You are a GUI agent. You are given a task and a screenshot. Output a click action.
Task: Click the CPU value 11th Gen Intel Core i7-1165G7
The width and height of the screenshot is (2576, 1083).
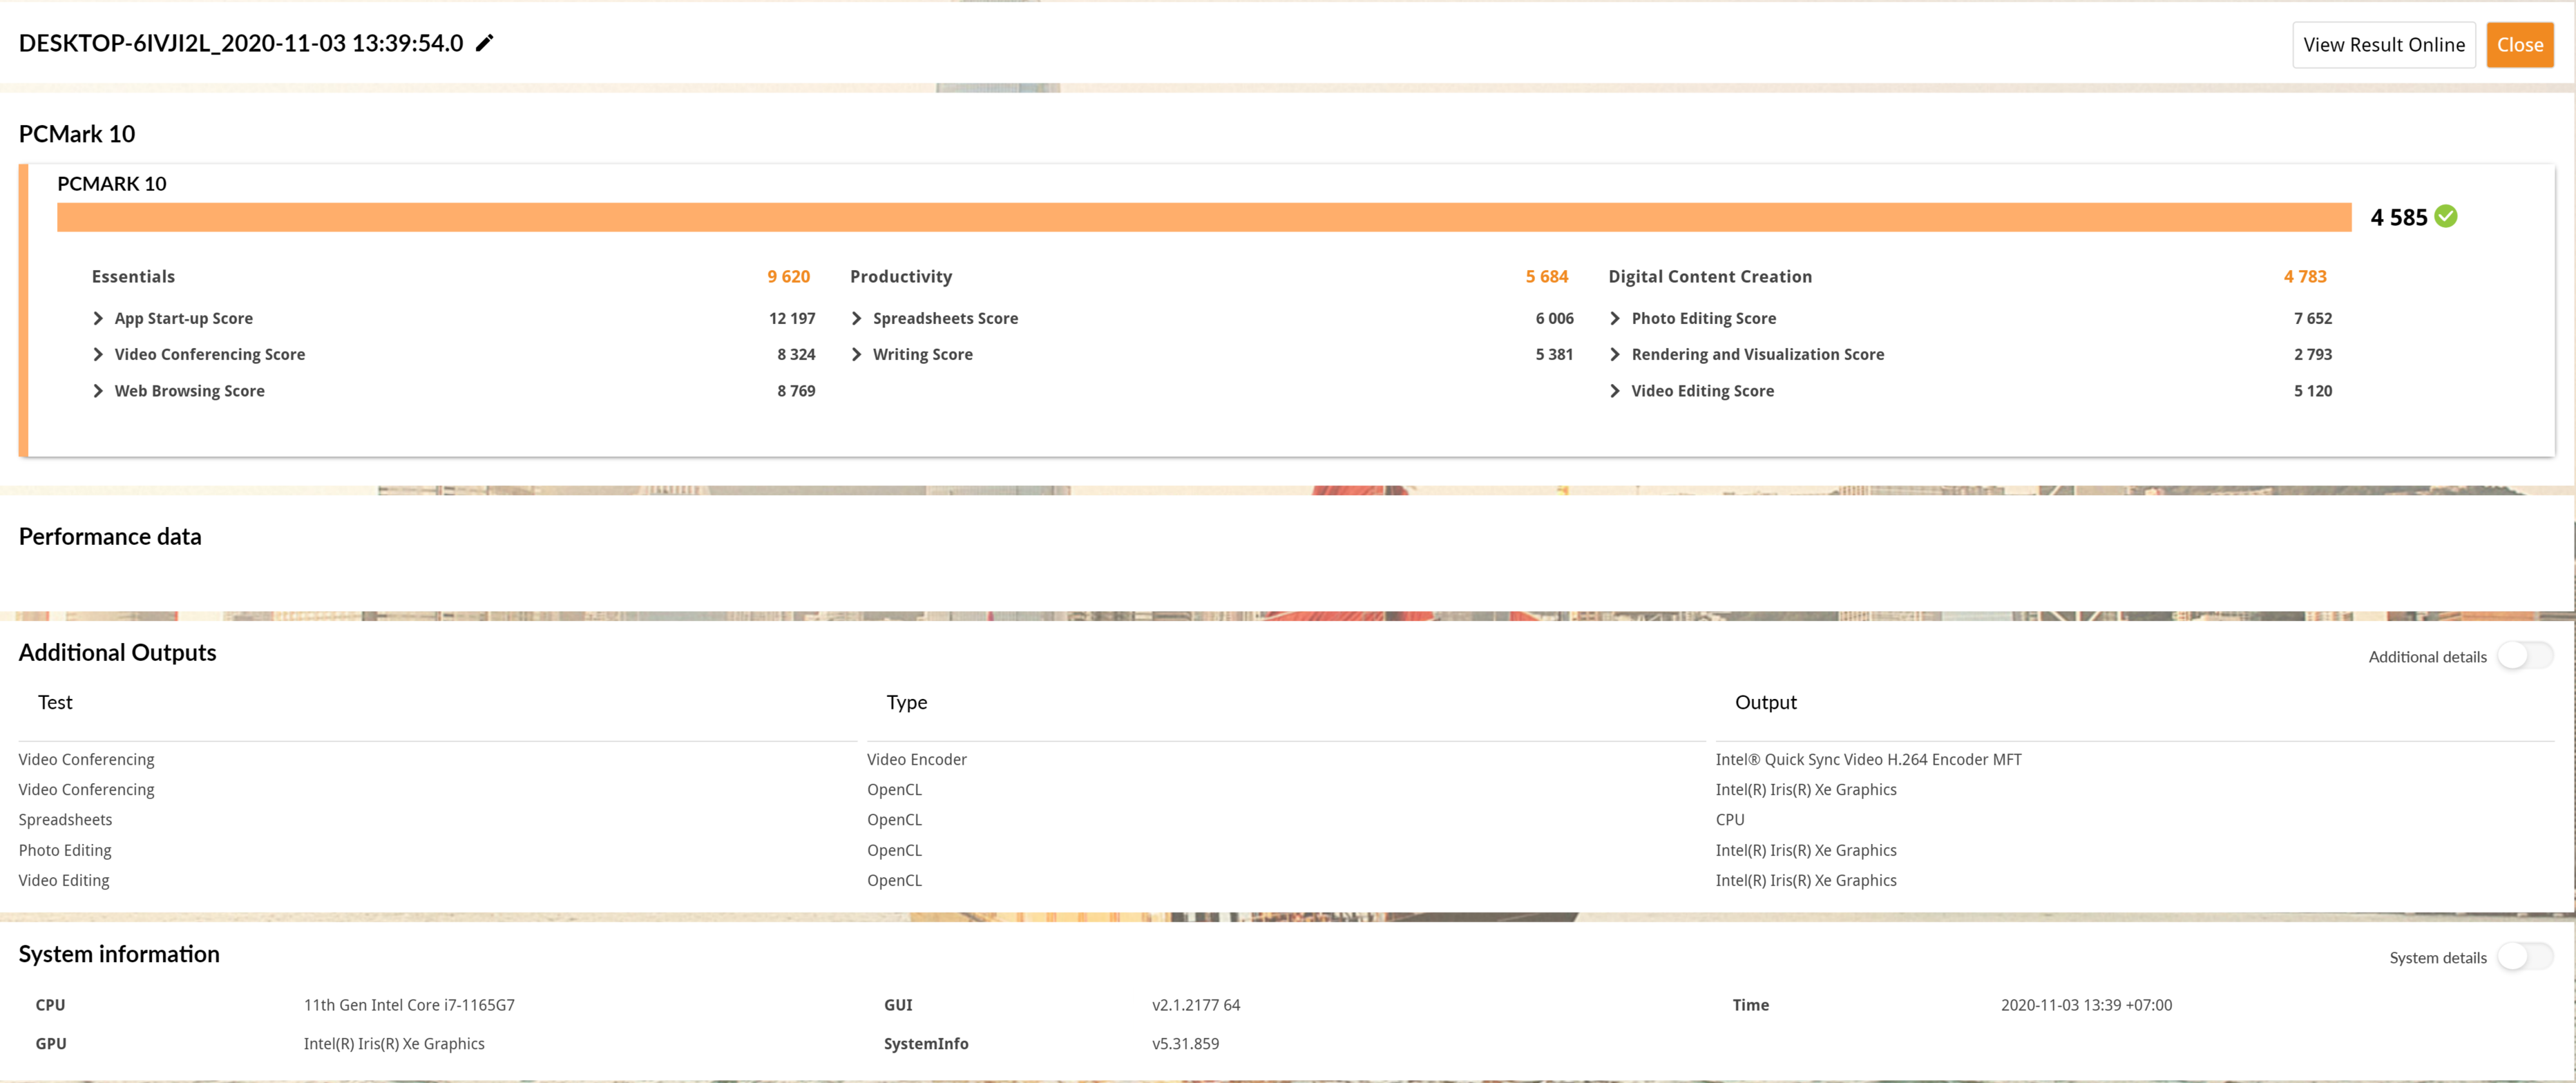[x=409, y=1005]
